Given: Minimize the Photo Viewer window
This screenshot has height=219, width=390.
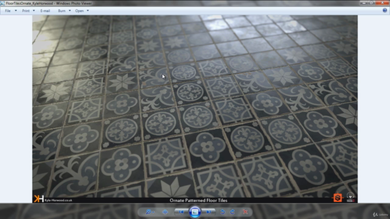Looking at the screenshot, I should [364, 2].
